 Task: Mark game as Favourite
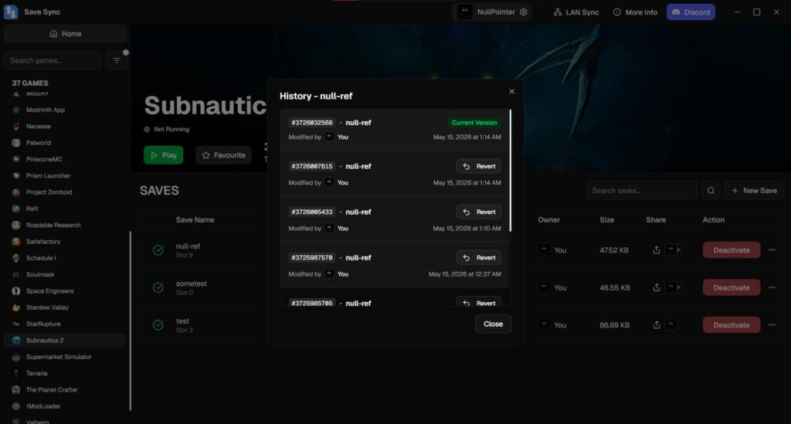(223, 154)
